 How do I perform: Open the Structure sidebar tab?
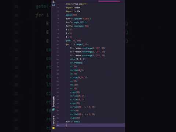[54, 121]
